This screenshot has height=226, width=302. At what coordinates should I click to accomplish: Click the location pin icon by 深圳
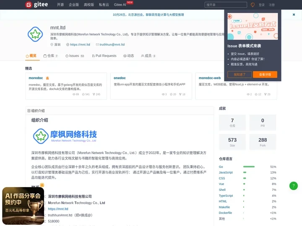(52, 45)
